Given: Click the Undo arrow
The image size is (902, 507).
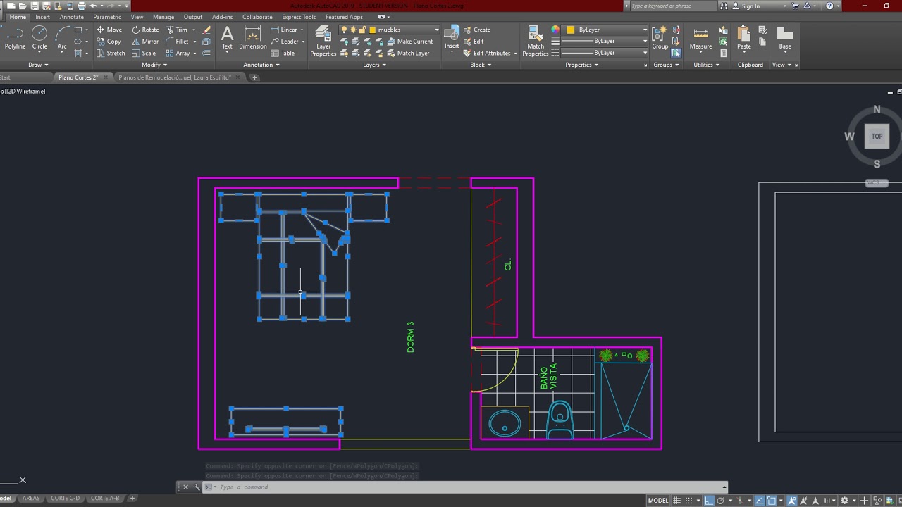Looking at the screenshot, I should coord(93,6).
